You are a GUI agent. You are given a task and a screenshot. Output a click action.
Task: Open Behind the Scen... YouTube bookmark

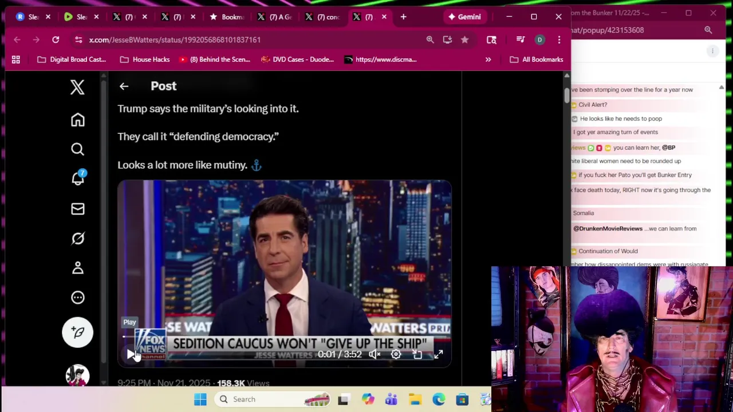click(x=215, y=60)
